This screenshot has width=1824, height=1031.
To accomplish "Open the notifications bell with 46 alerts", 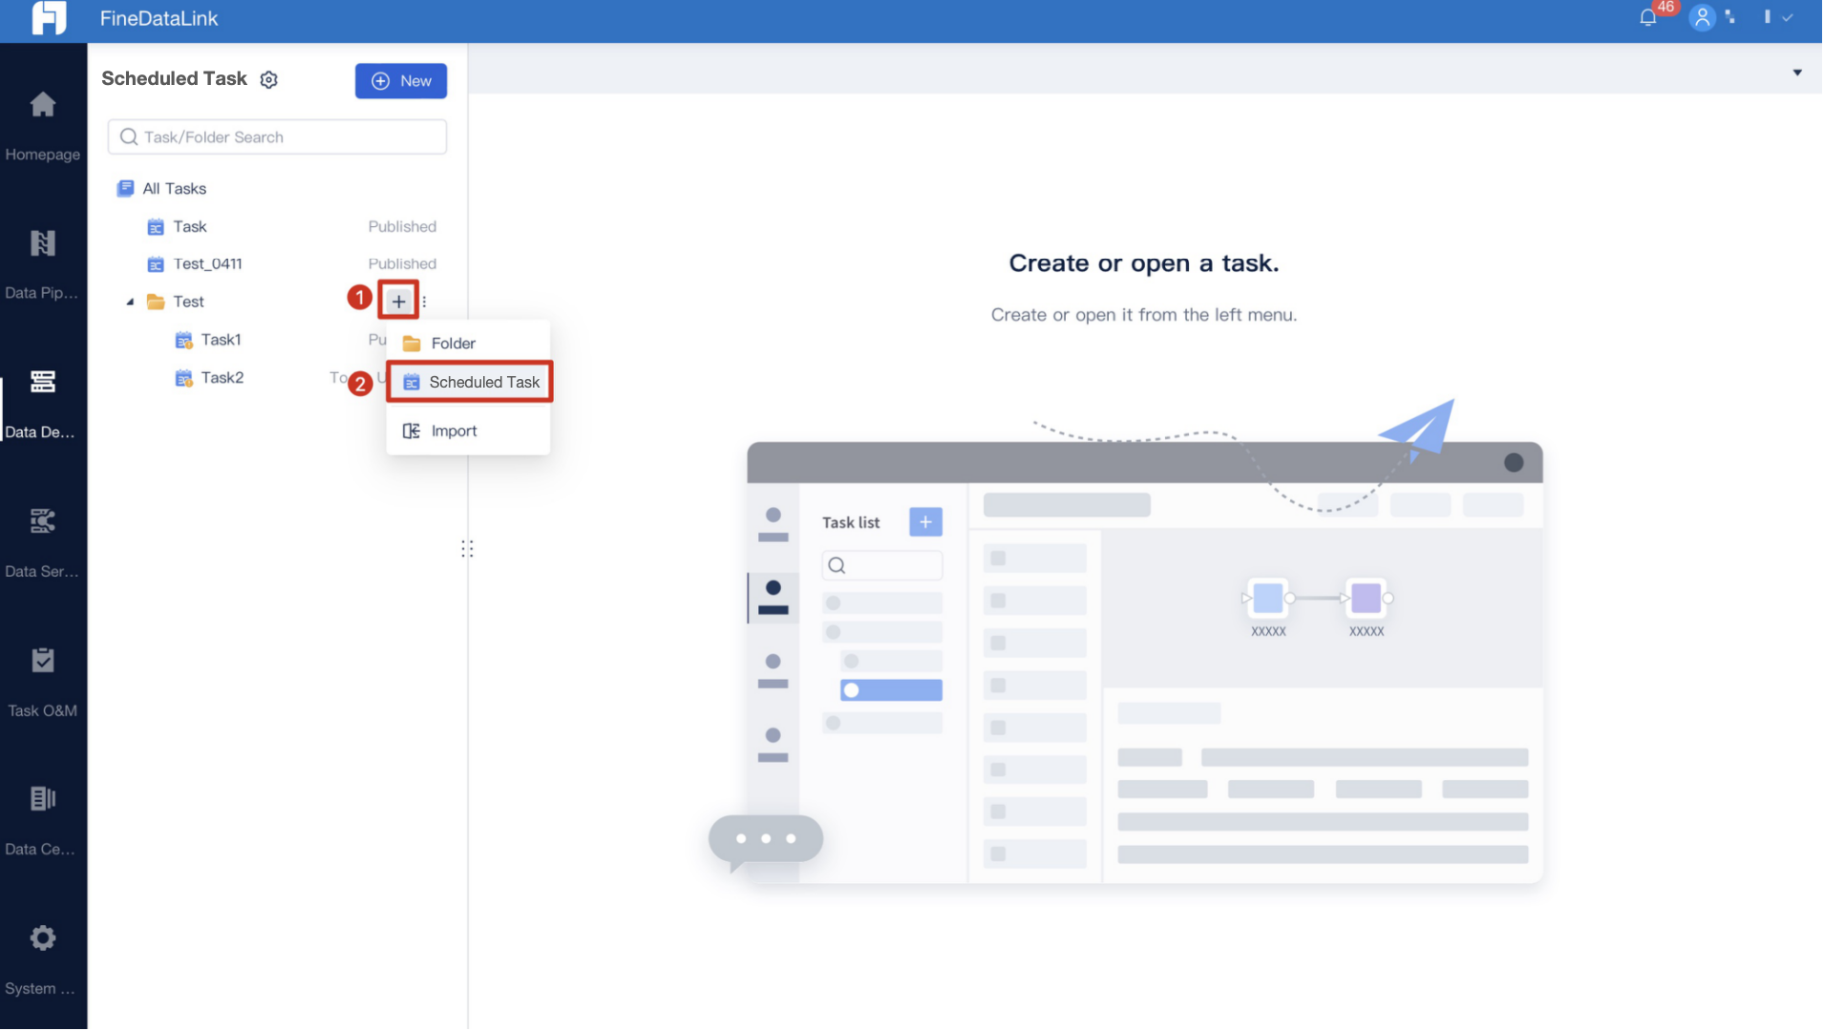I will [x=1645, y=17].
